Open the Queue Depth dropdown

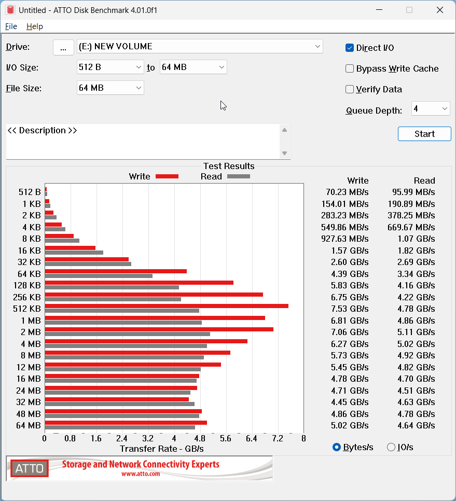tap(431, 108)
